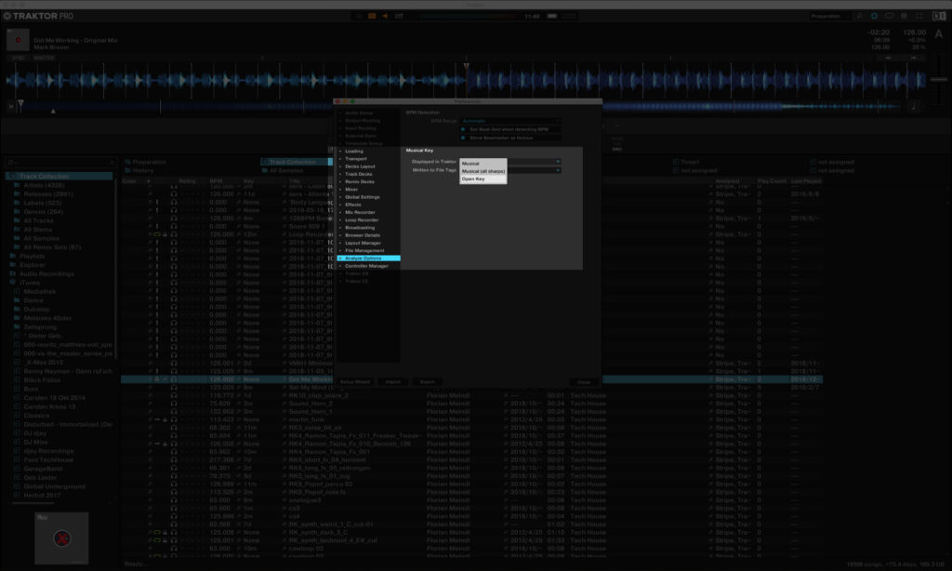Viewport: 952px width, 571px height.
Task: Select Releases (2881) in browser tree
Action: point(48,194)
